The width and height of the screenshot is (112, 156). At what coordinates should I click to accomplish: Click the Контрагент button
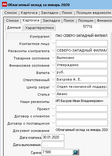tap(29, 36)
